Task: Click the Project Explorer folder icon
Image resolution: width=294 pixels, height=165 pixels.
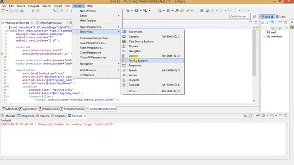Action: (124, 60)
